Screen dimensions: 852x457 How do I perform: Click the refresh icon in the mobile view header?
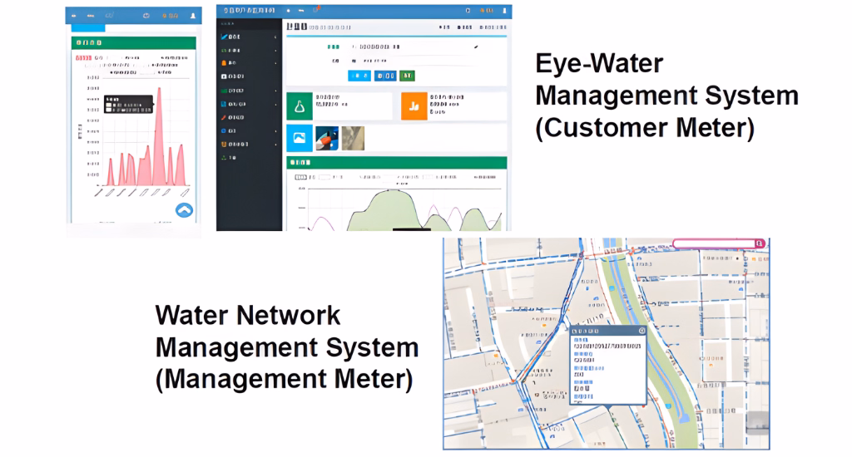tap(146, 16)
